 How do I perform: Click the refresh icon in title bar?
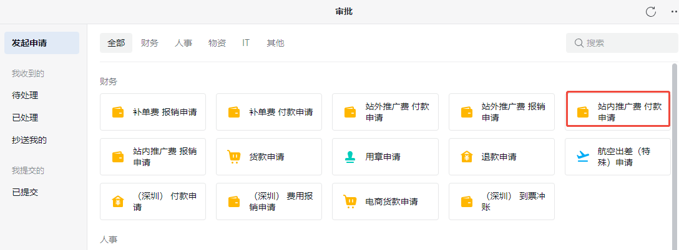point(651,12)
